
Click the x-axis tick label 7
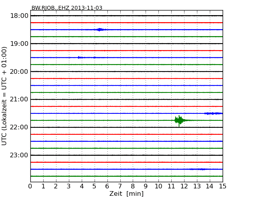point(120,186)
